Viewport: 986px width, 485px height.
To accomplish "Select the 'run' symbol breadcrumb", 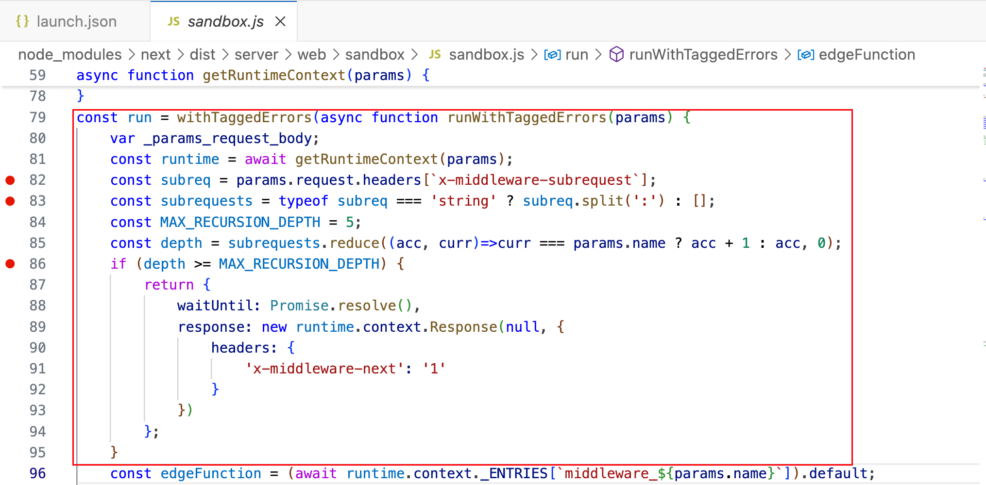I will click(x=577, y=54).
